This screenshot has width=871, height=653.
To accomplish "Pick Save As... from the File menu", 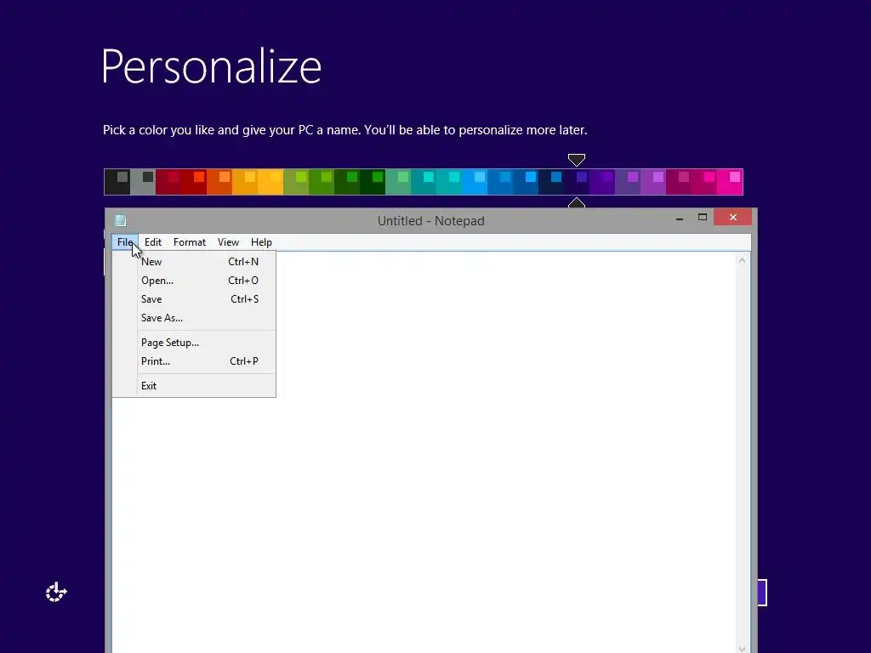I will [194, 318].
